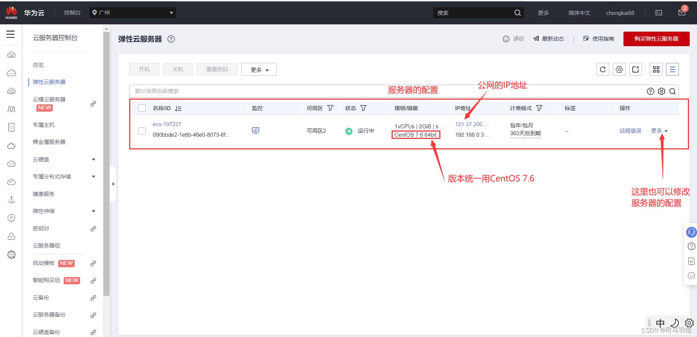Viewport: 697px width, 337px height.
Task: Click the link icon next to 密钥对
Action: coord(93,229)
